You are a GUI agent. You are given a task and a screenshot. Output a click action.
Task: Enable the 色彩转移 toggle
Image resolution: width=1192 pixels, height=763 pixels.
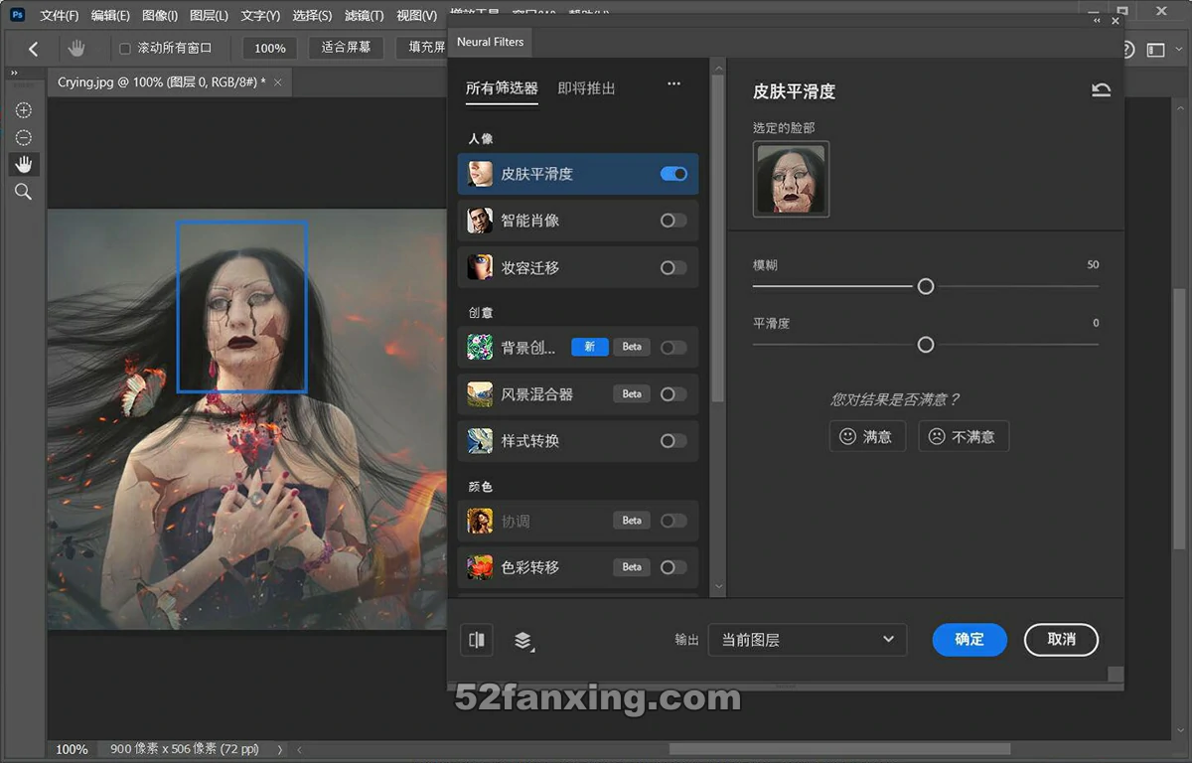(x=673, y=566)
